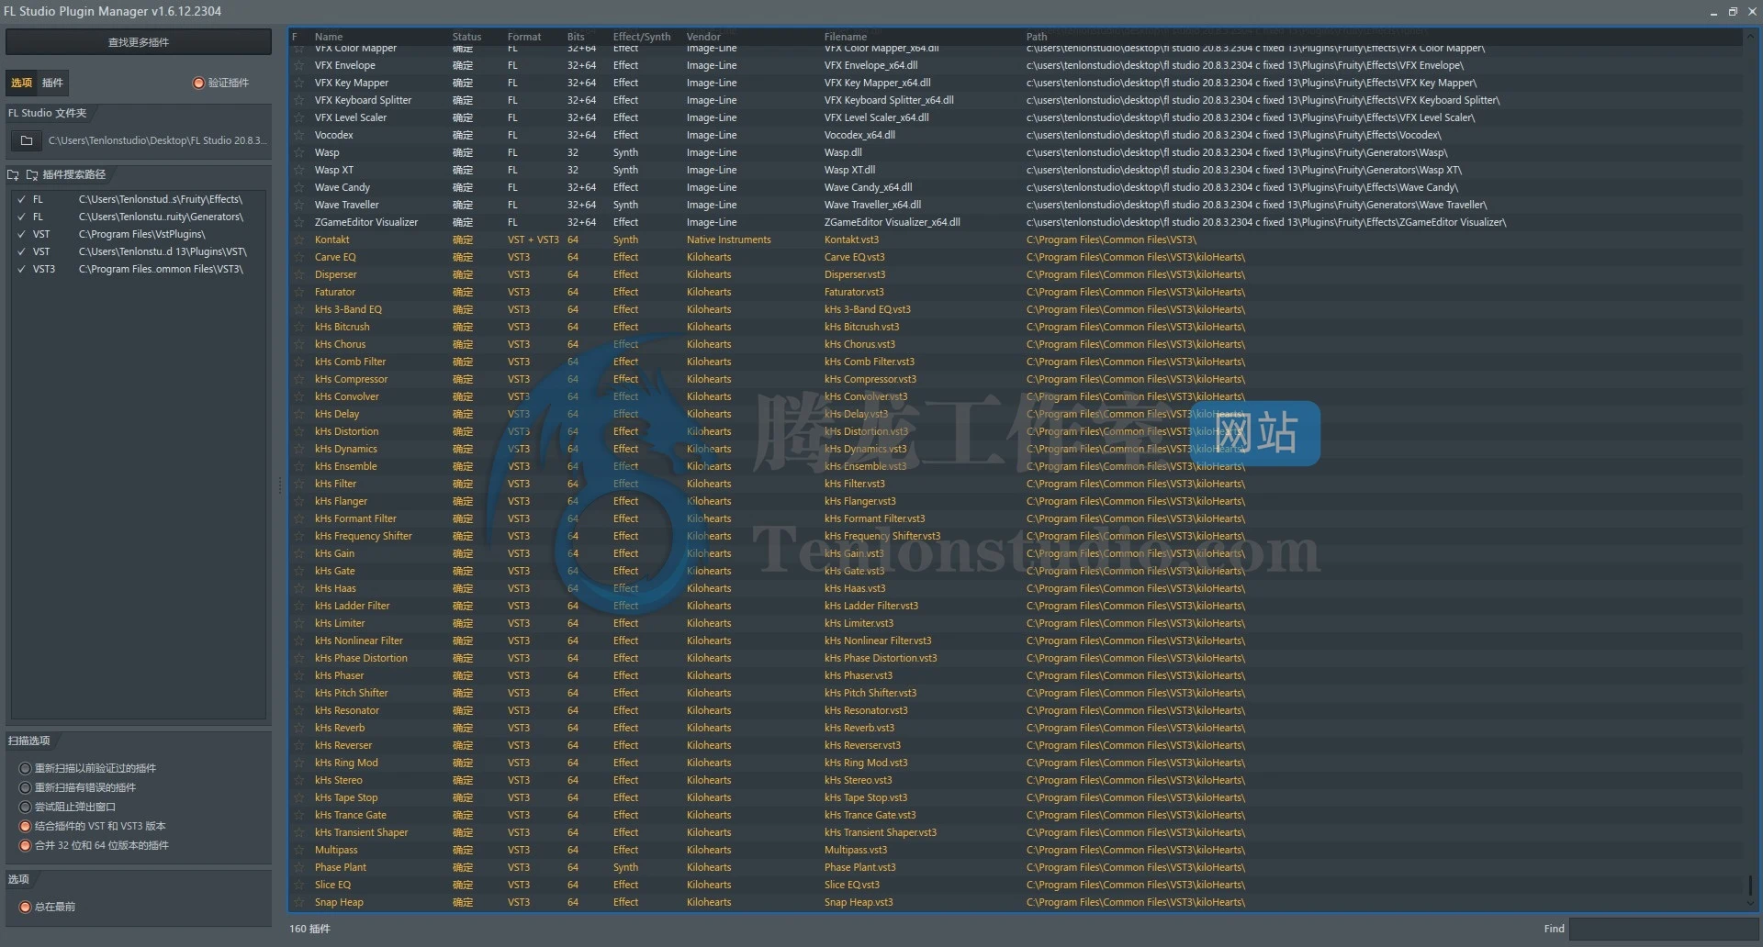
Task: Sort by the Bits column header
Action: 576,37
